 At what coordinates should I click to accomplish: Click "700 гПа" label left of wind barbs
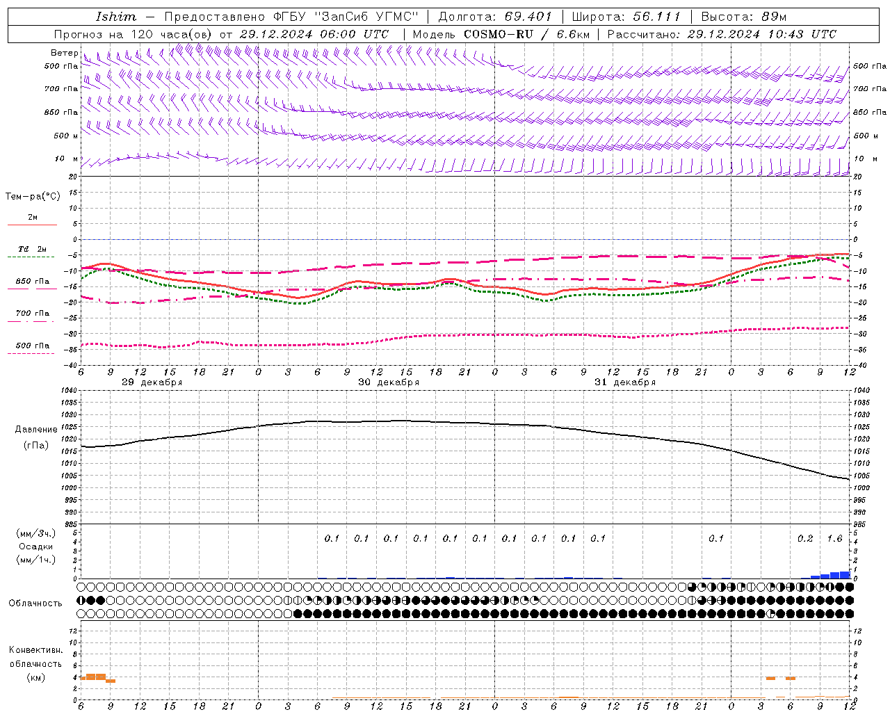(61, 89)
